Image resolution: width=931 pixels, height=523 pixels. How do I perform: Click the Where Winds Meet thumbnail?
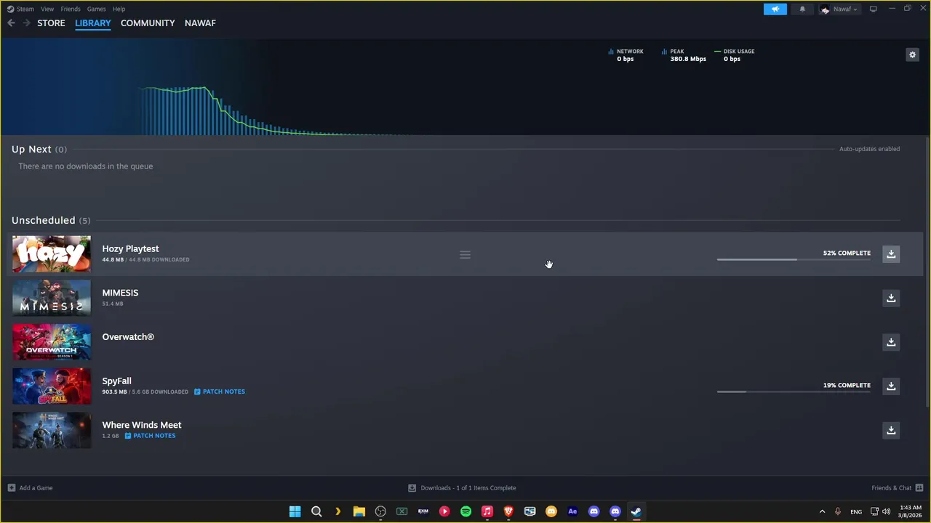point(52,430)
